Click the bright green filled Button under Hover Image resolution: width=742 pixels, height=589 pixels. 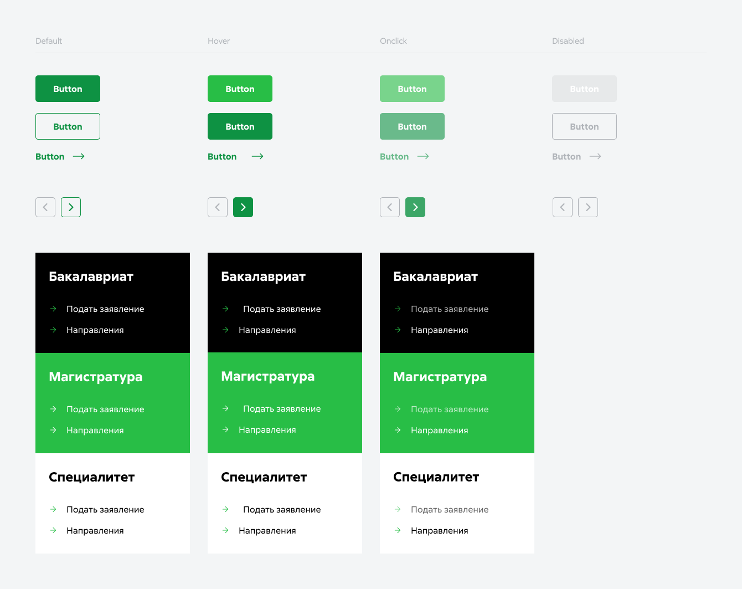click(240, 89)
